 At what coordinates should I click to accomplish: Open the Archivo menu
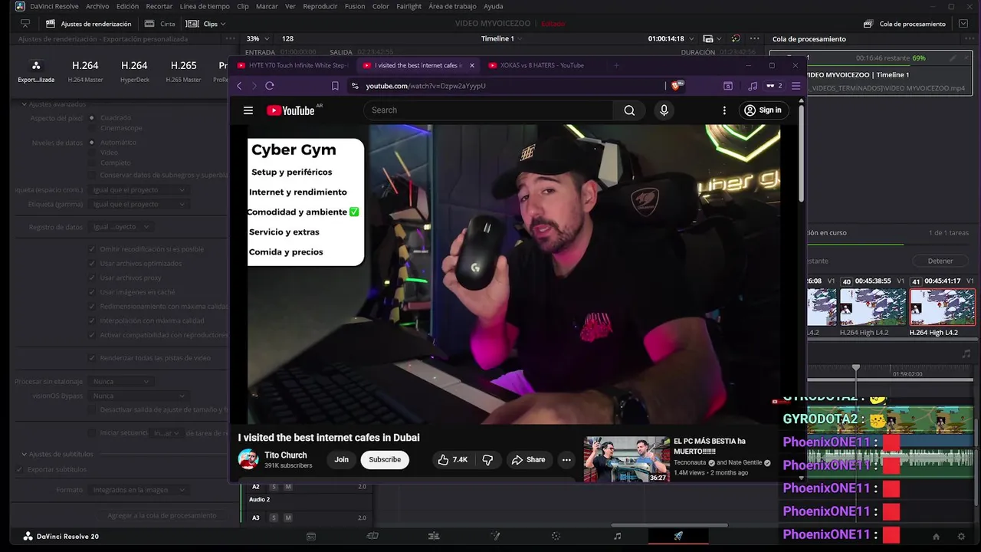click(x=97, y=6)
